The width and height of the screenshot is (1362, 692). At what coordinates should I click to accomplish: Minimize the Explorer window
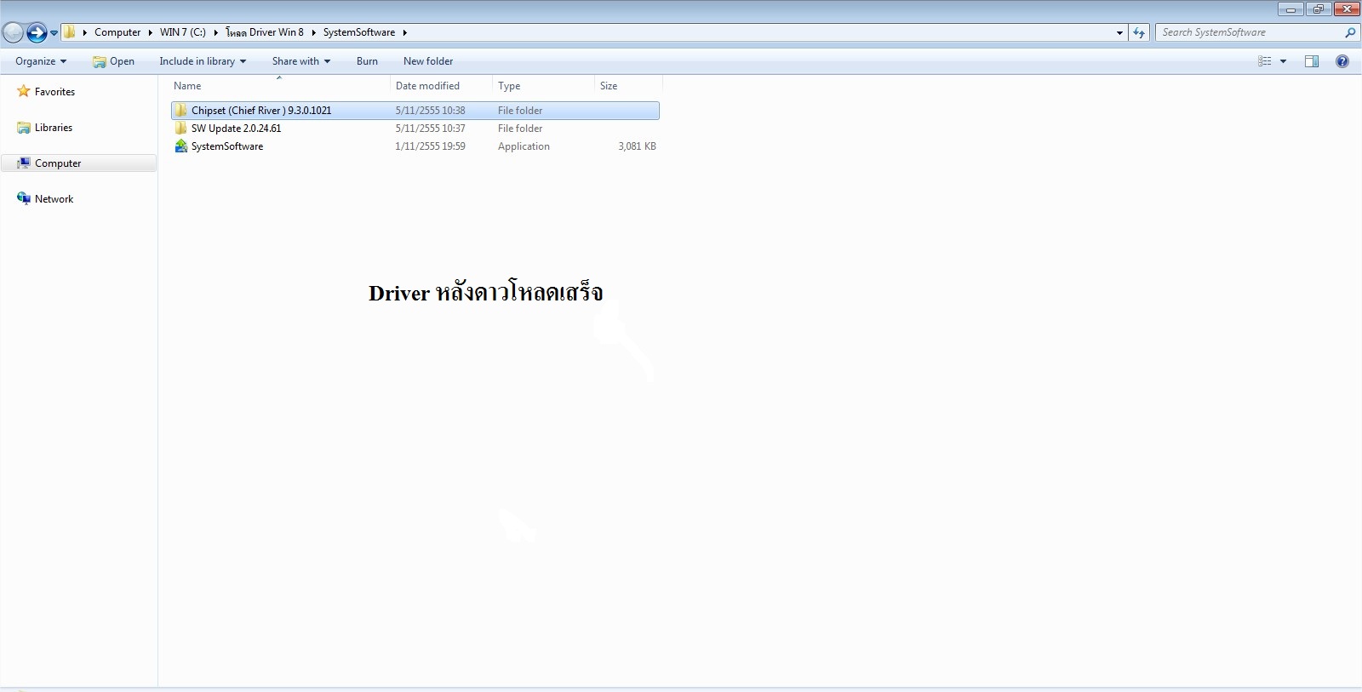(x=1290, y=9)
